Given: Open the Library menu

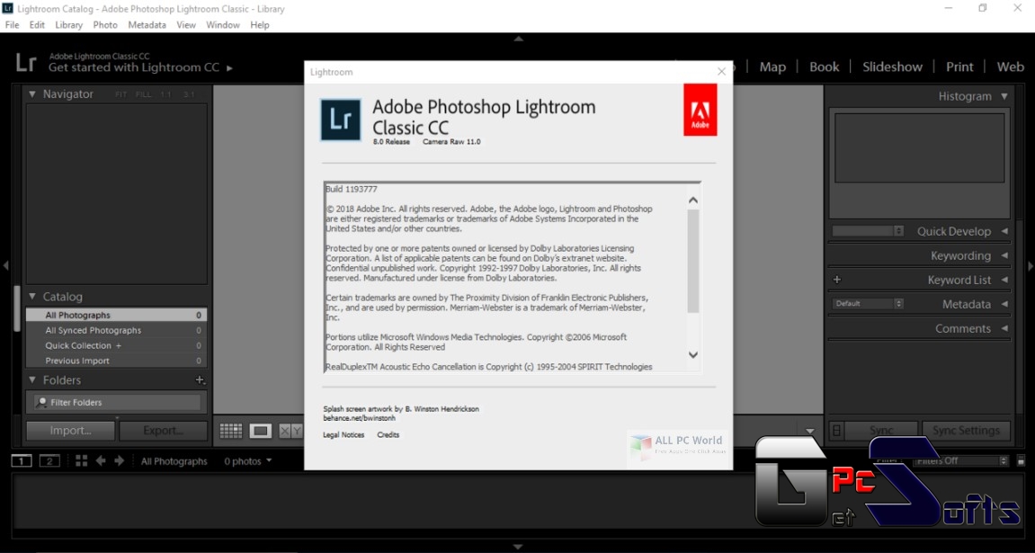Looking at the screenshot, I should pyautogui.click(x=68, y=25).
